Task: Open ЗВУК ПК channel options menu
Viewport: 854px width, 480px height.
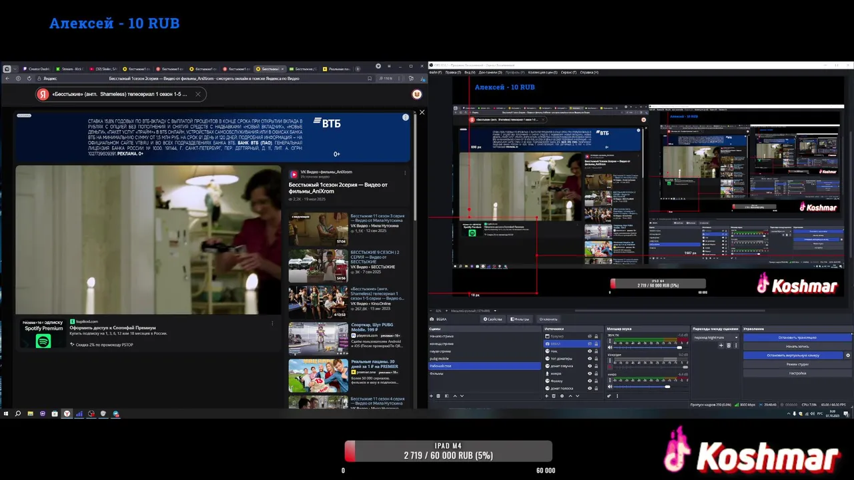Action: 610,341
